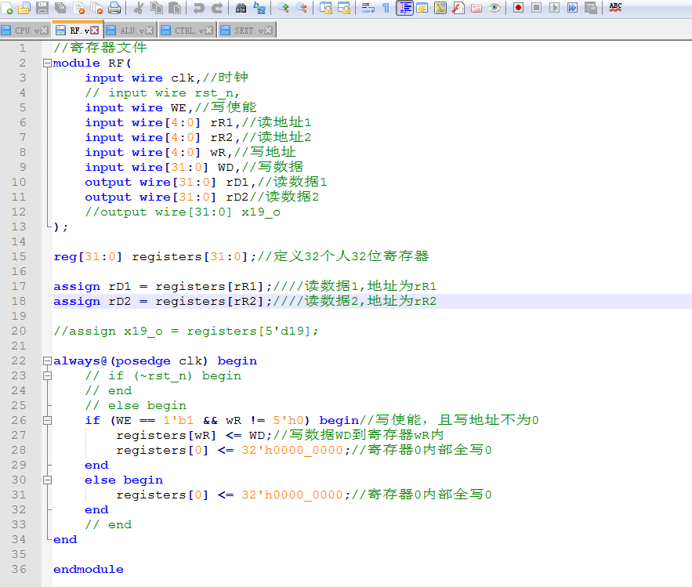Open the CTRL.v tab
This screenshot has width=692, height=587.
point(186,31)
